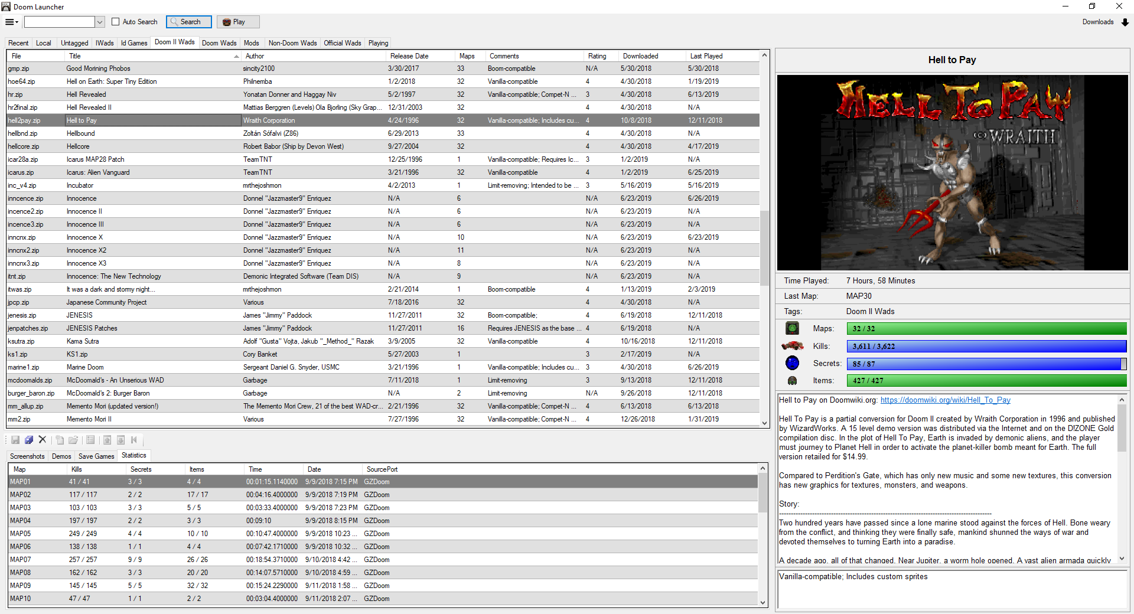Sort by the Release Date column header
Screen dimensions: 1134x614
421,56
